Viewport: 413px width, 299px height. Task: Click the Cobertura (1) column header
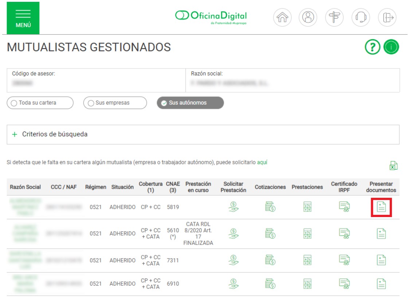click(x=151, y=187)
